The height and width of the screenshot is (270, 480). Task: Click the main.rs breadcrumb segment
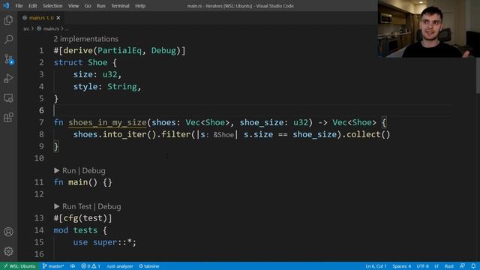click(51, 28)
